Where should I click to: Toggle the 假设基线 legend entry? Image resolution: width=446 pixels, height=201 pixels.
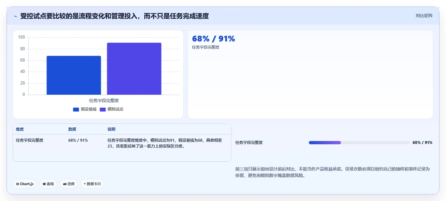(85, 109)
